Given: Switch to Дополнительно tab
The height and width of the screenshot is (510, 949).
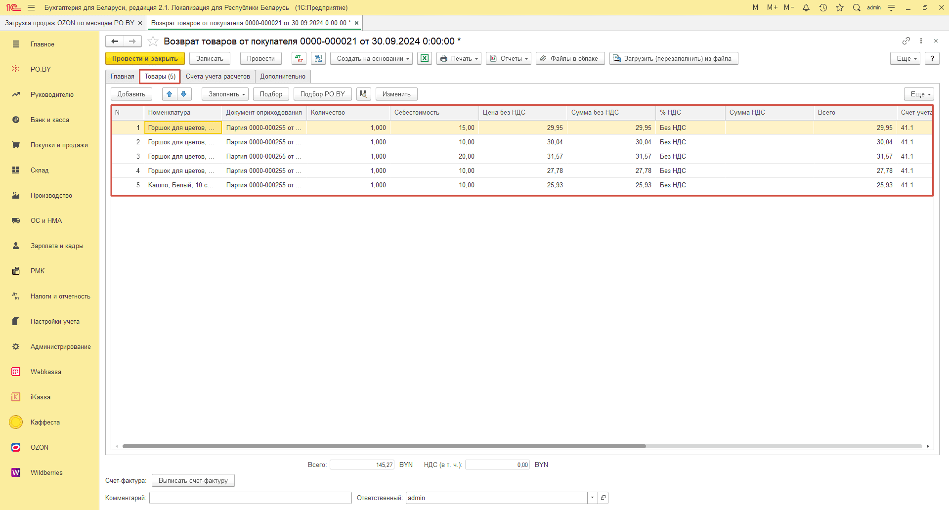Looking at the screenshot, I should point(283,76).
